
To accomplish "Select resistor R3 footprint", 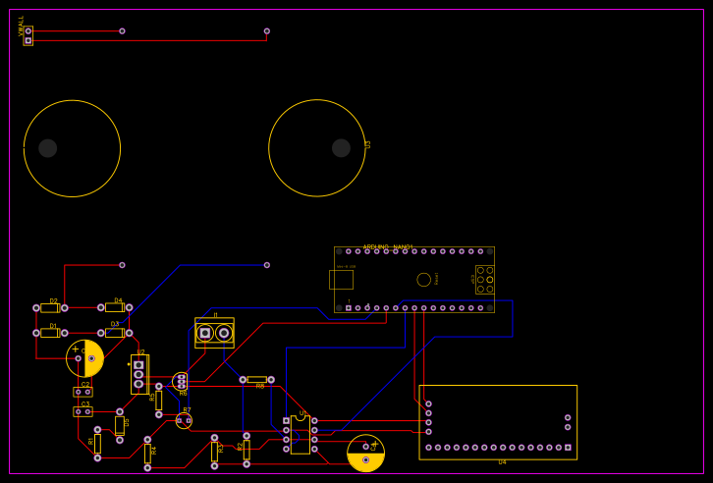I will (214, 452).
